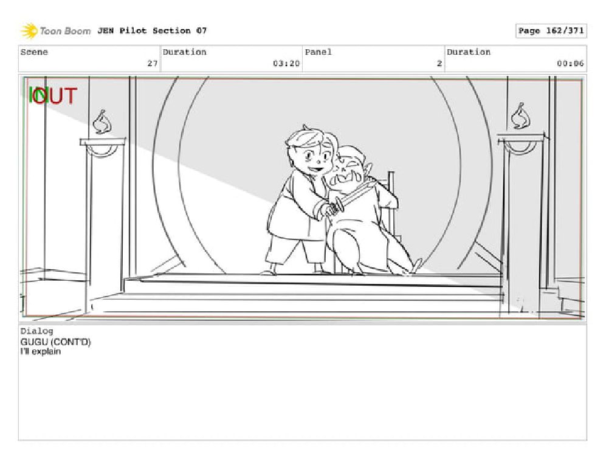Click the 'Panel' header label

click(318, 52)
